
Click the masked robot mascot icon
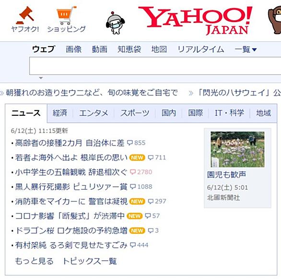115,23
